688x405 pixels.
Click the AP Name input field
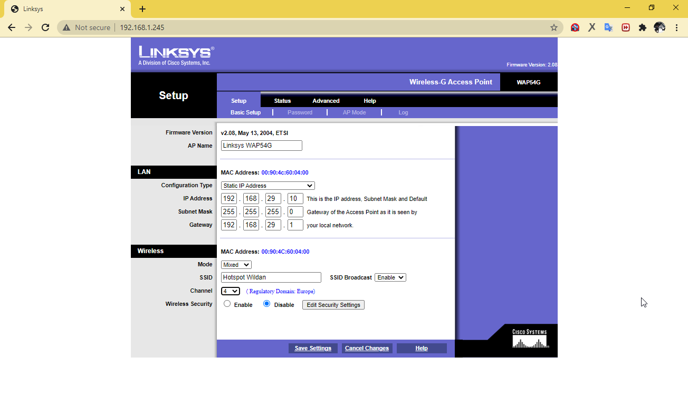click(262, 146)
